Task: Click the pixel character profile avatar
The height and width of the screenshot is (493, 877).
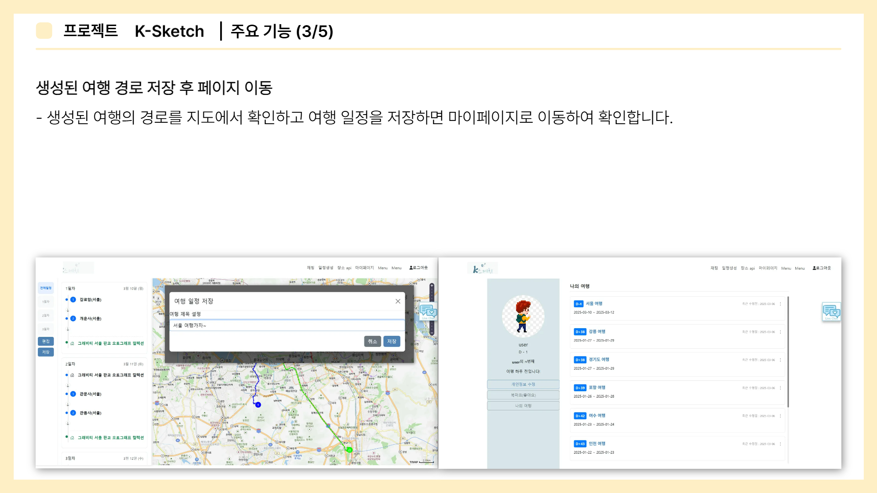Action: point(523,316)
